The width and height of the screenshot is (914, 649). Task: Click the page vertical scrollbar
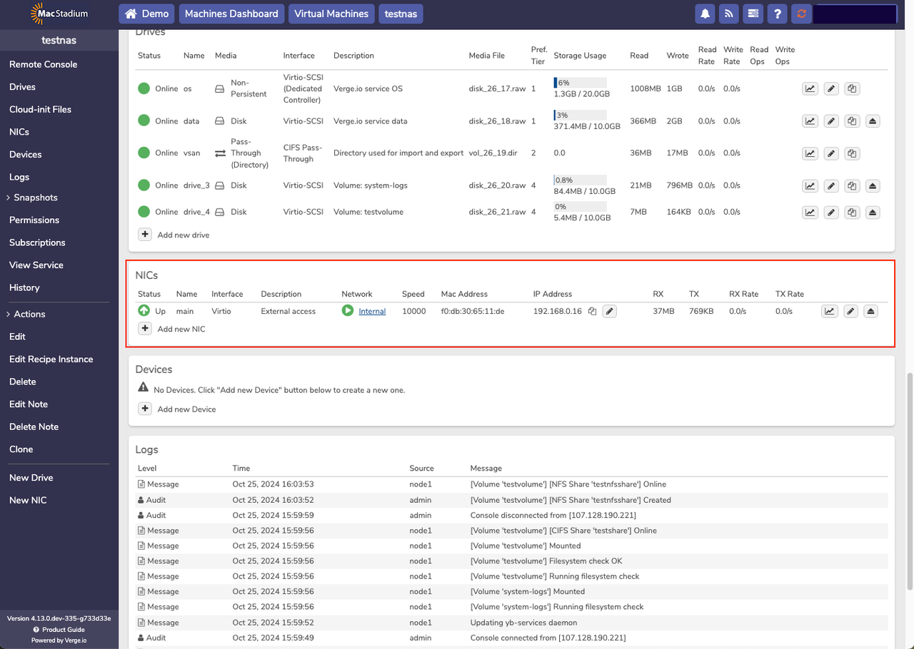tap(909, 481)
